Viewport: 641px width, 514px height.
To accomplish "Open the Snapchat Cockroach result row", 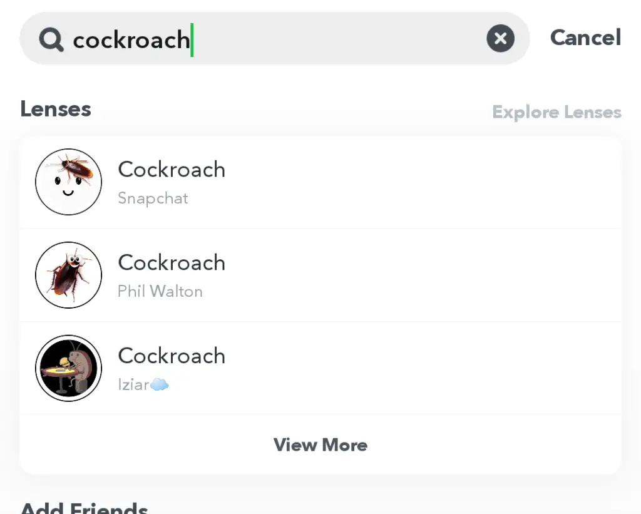I will pyautogui.click(x=320, y=182).
